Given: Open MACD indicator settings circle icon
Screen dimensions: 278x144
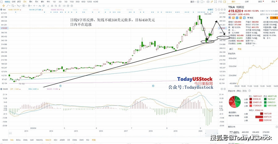Looking at the screenshot, I should coord(224,89).
